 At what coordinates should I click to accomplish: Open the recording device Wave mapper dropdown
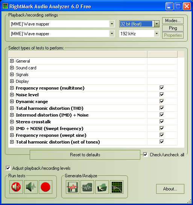[x=112, y=34]
